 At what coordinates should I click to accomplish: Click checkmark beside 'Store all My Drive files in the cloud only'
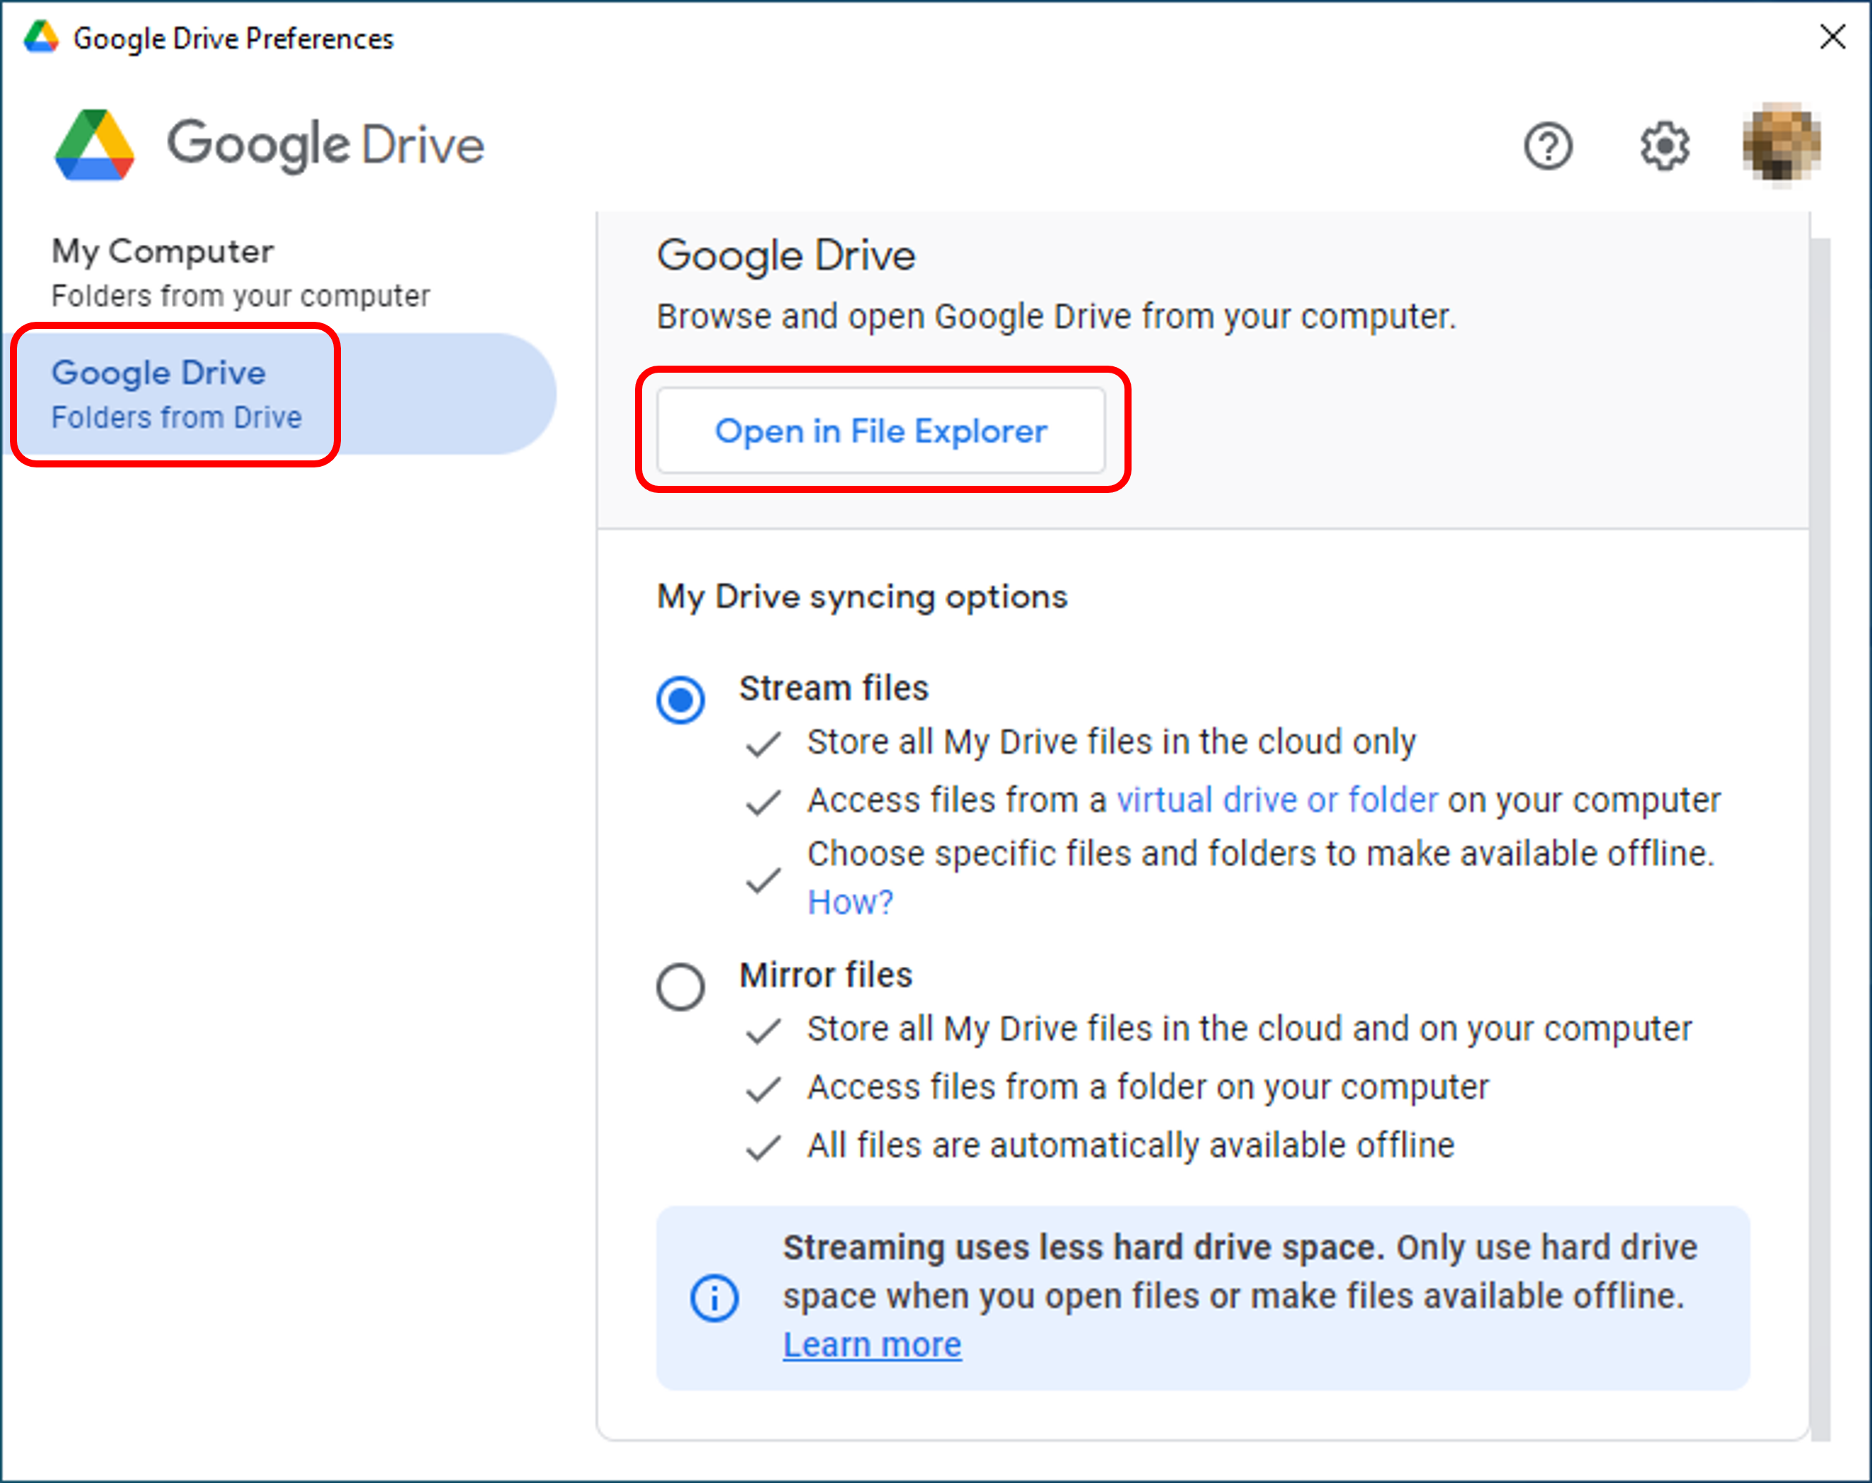763,744
